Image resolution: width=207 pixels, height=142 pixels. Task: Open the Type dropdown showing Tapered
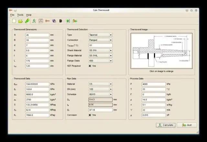pyautogui.click(x=101, y=35)
